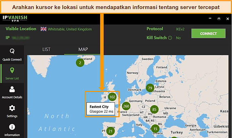Click the Finland label on the map

[162, 67]
